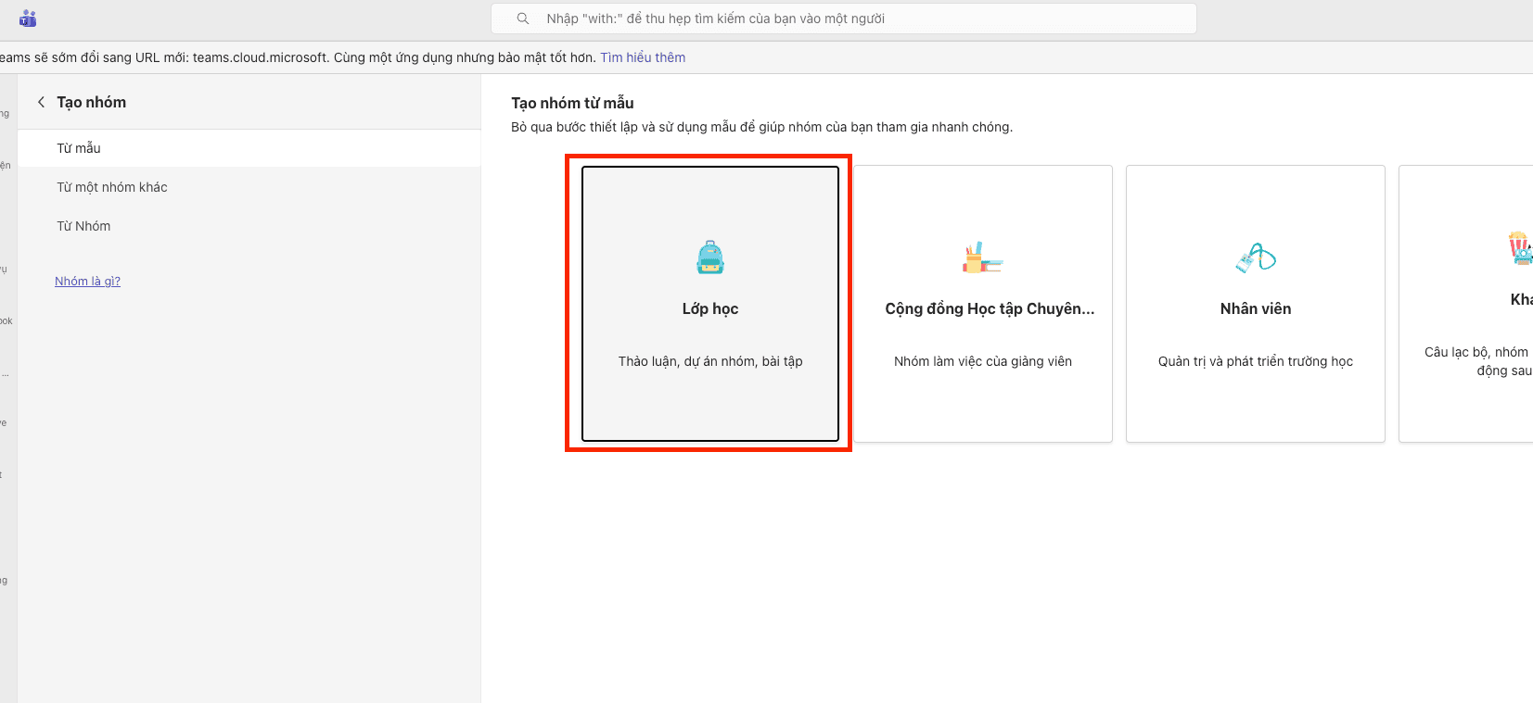1533x703 pixels.
Task: Click the "Câu lạc bộ, nhóm" card description
Action: click(1477, 353)
